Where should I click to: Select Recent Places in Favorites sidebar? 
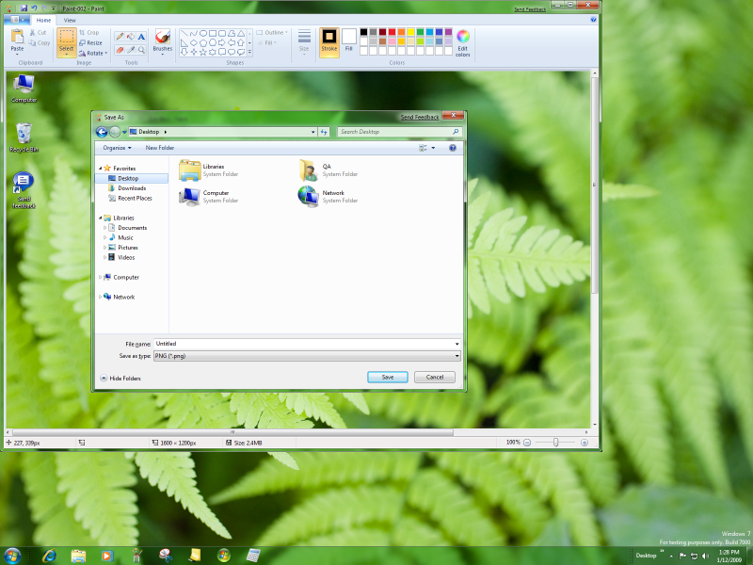point(130,198)
